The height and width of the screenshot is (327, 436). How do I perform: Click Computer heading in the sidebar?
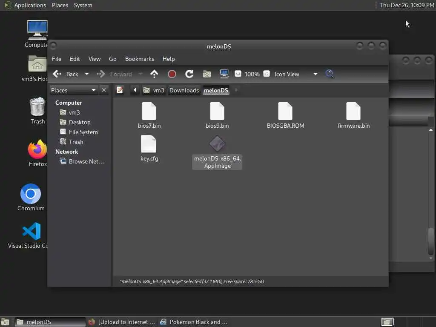[x=69, y=103]
